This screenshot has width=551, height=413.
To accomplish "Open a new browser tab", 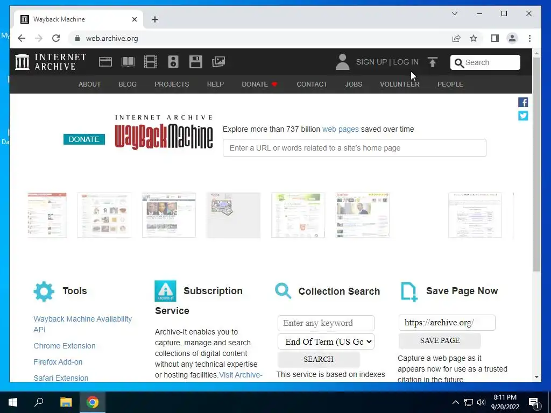I will pos(154,19).
